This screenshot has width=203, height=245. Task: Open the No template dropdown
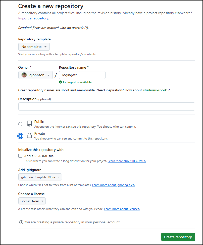tap(34, 47)
